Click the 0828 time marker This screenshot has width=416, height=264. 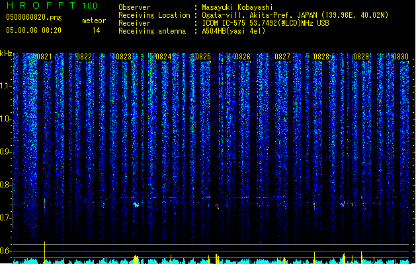pyautogui.click(x=321, y=57)
